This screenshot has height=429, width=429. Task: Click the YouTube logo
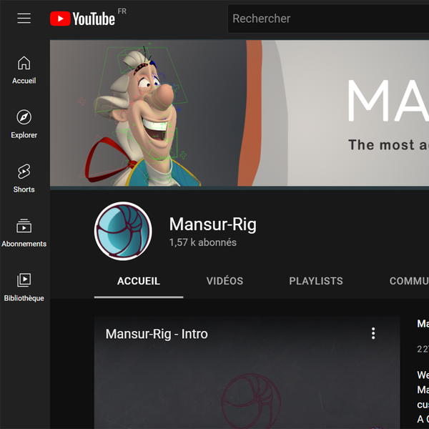click(83, 19)
